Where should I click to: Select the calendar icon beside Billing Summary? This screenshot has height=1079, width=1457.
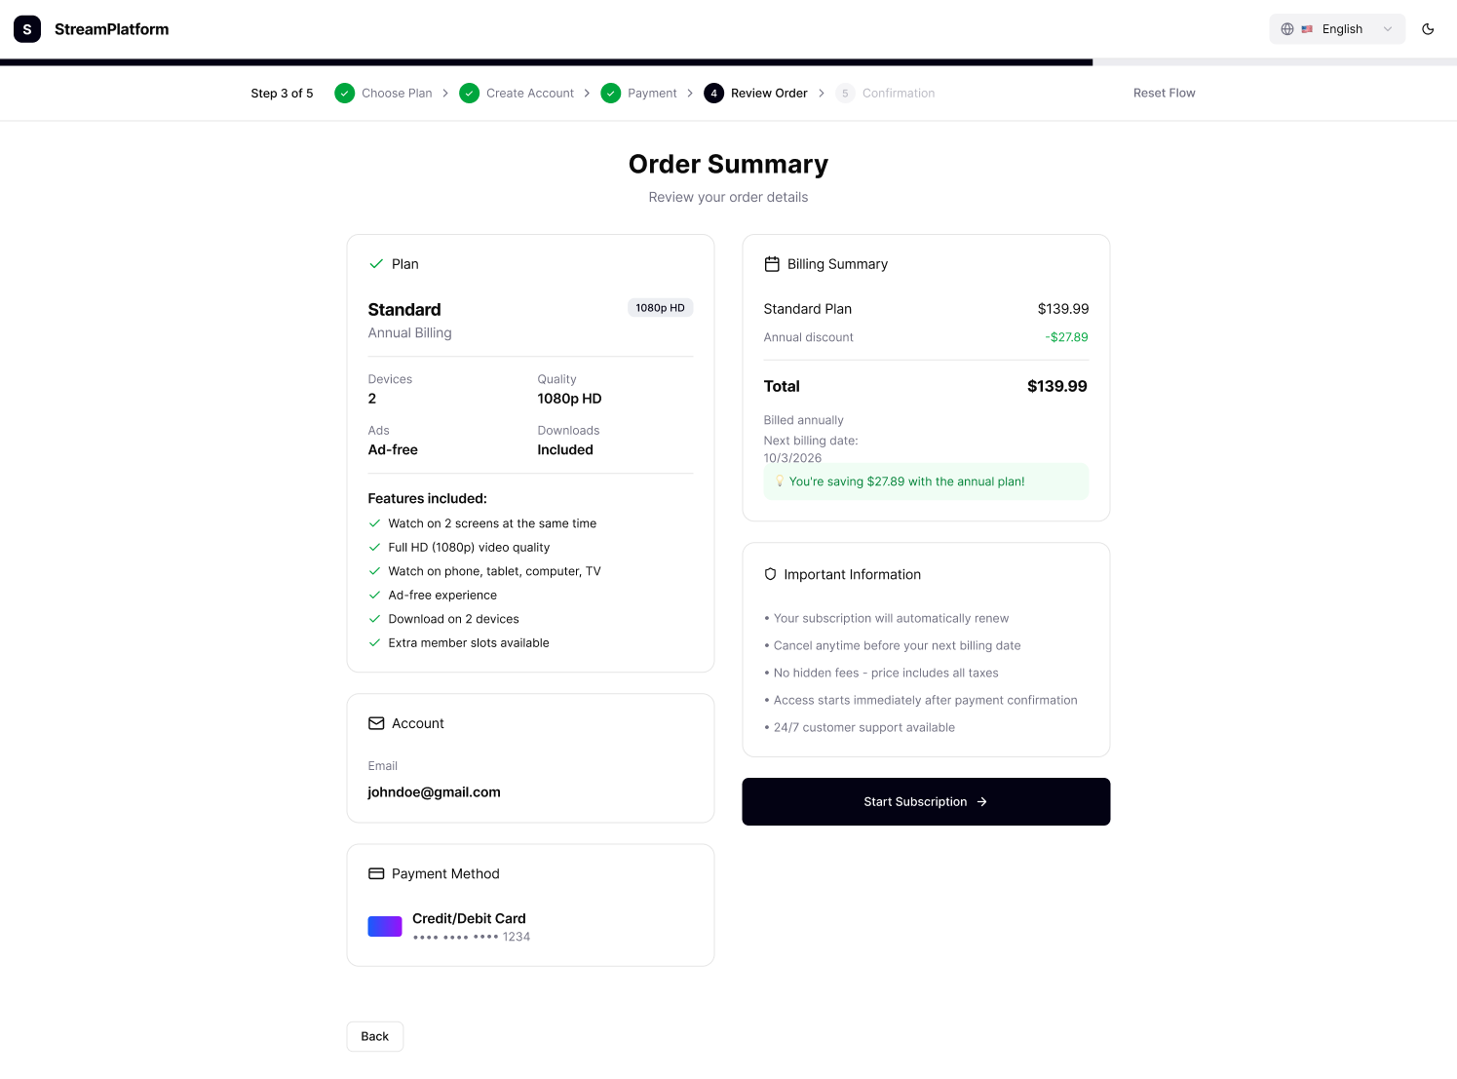pos(772,263)
